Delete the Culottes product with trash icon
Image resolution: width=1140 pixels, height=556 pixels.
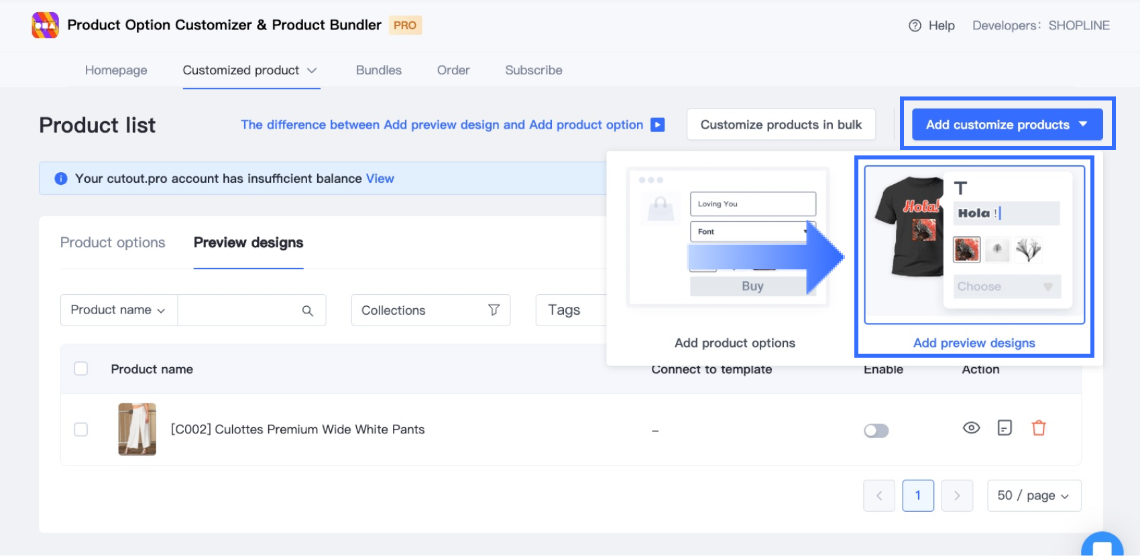(x=1039, y=428)
